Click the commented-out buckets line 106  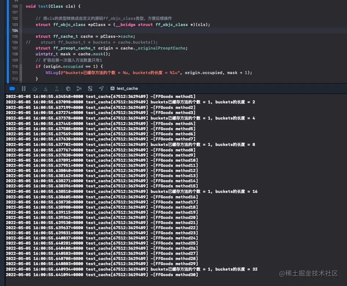click(x=92, y=43)
